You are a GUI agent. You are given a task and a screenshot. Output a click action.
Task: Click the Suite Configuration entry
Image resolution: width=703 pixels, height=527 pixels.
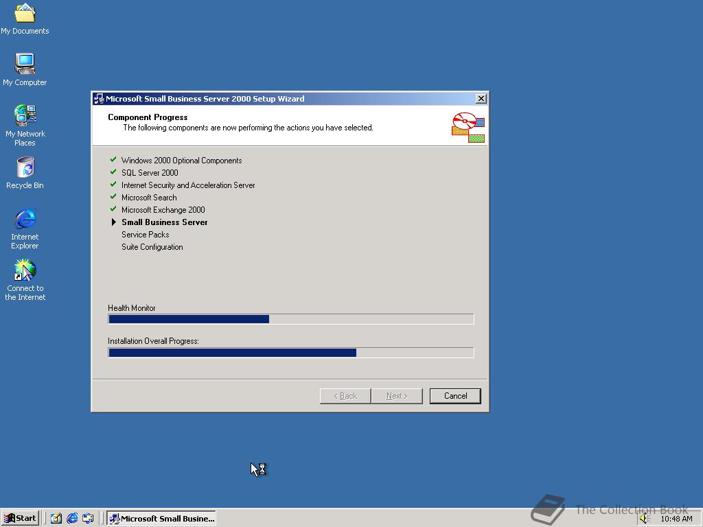152,247
